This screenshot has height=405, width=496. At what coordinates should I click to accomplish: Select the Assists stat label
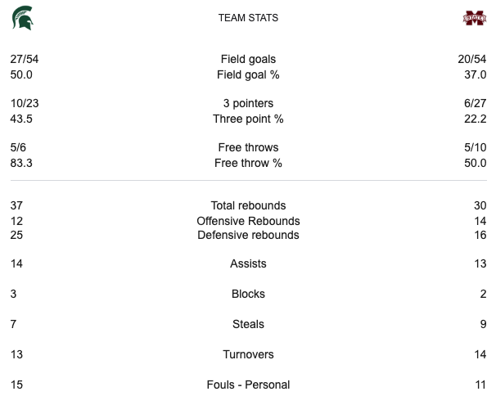point(248,263)
